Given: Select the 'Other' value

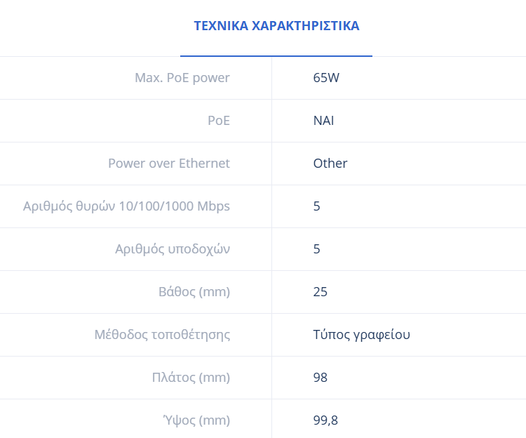Looking at the screenshot, I should (x=330, y=164).
